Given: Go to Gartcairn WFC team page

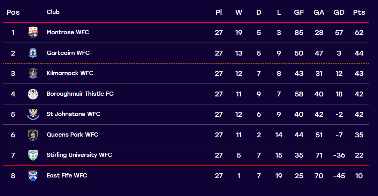Looking at the screenshot, I should pyautogui.click(x=68, y=53).
